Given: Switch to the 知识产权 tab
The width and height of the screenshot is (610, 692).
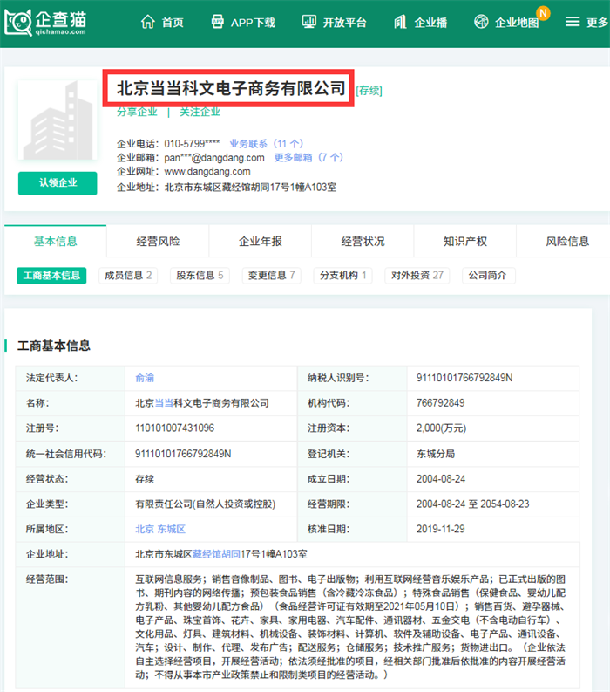Looking at the screenshot, I should 465,242.
